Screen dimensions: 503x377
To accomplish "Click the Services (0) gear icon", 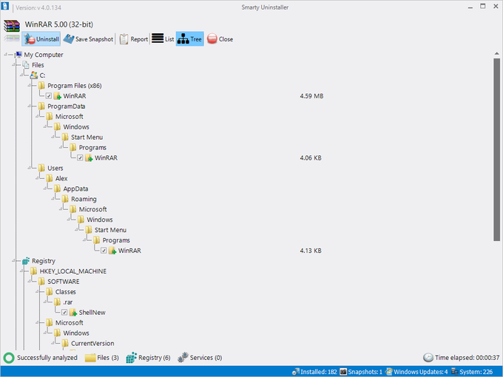I will 183,358.
